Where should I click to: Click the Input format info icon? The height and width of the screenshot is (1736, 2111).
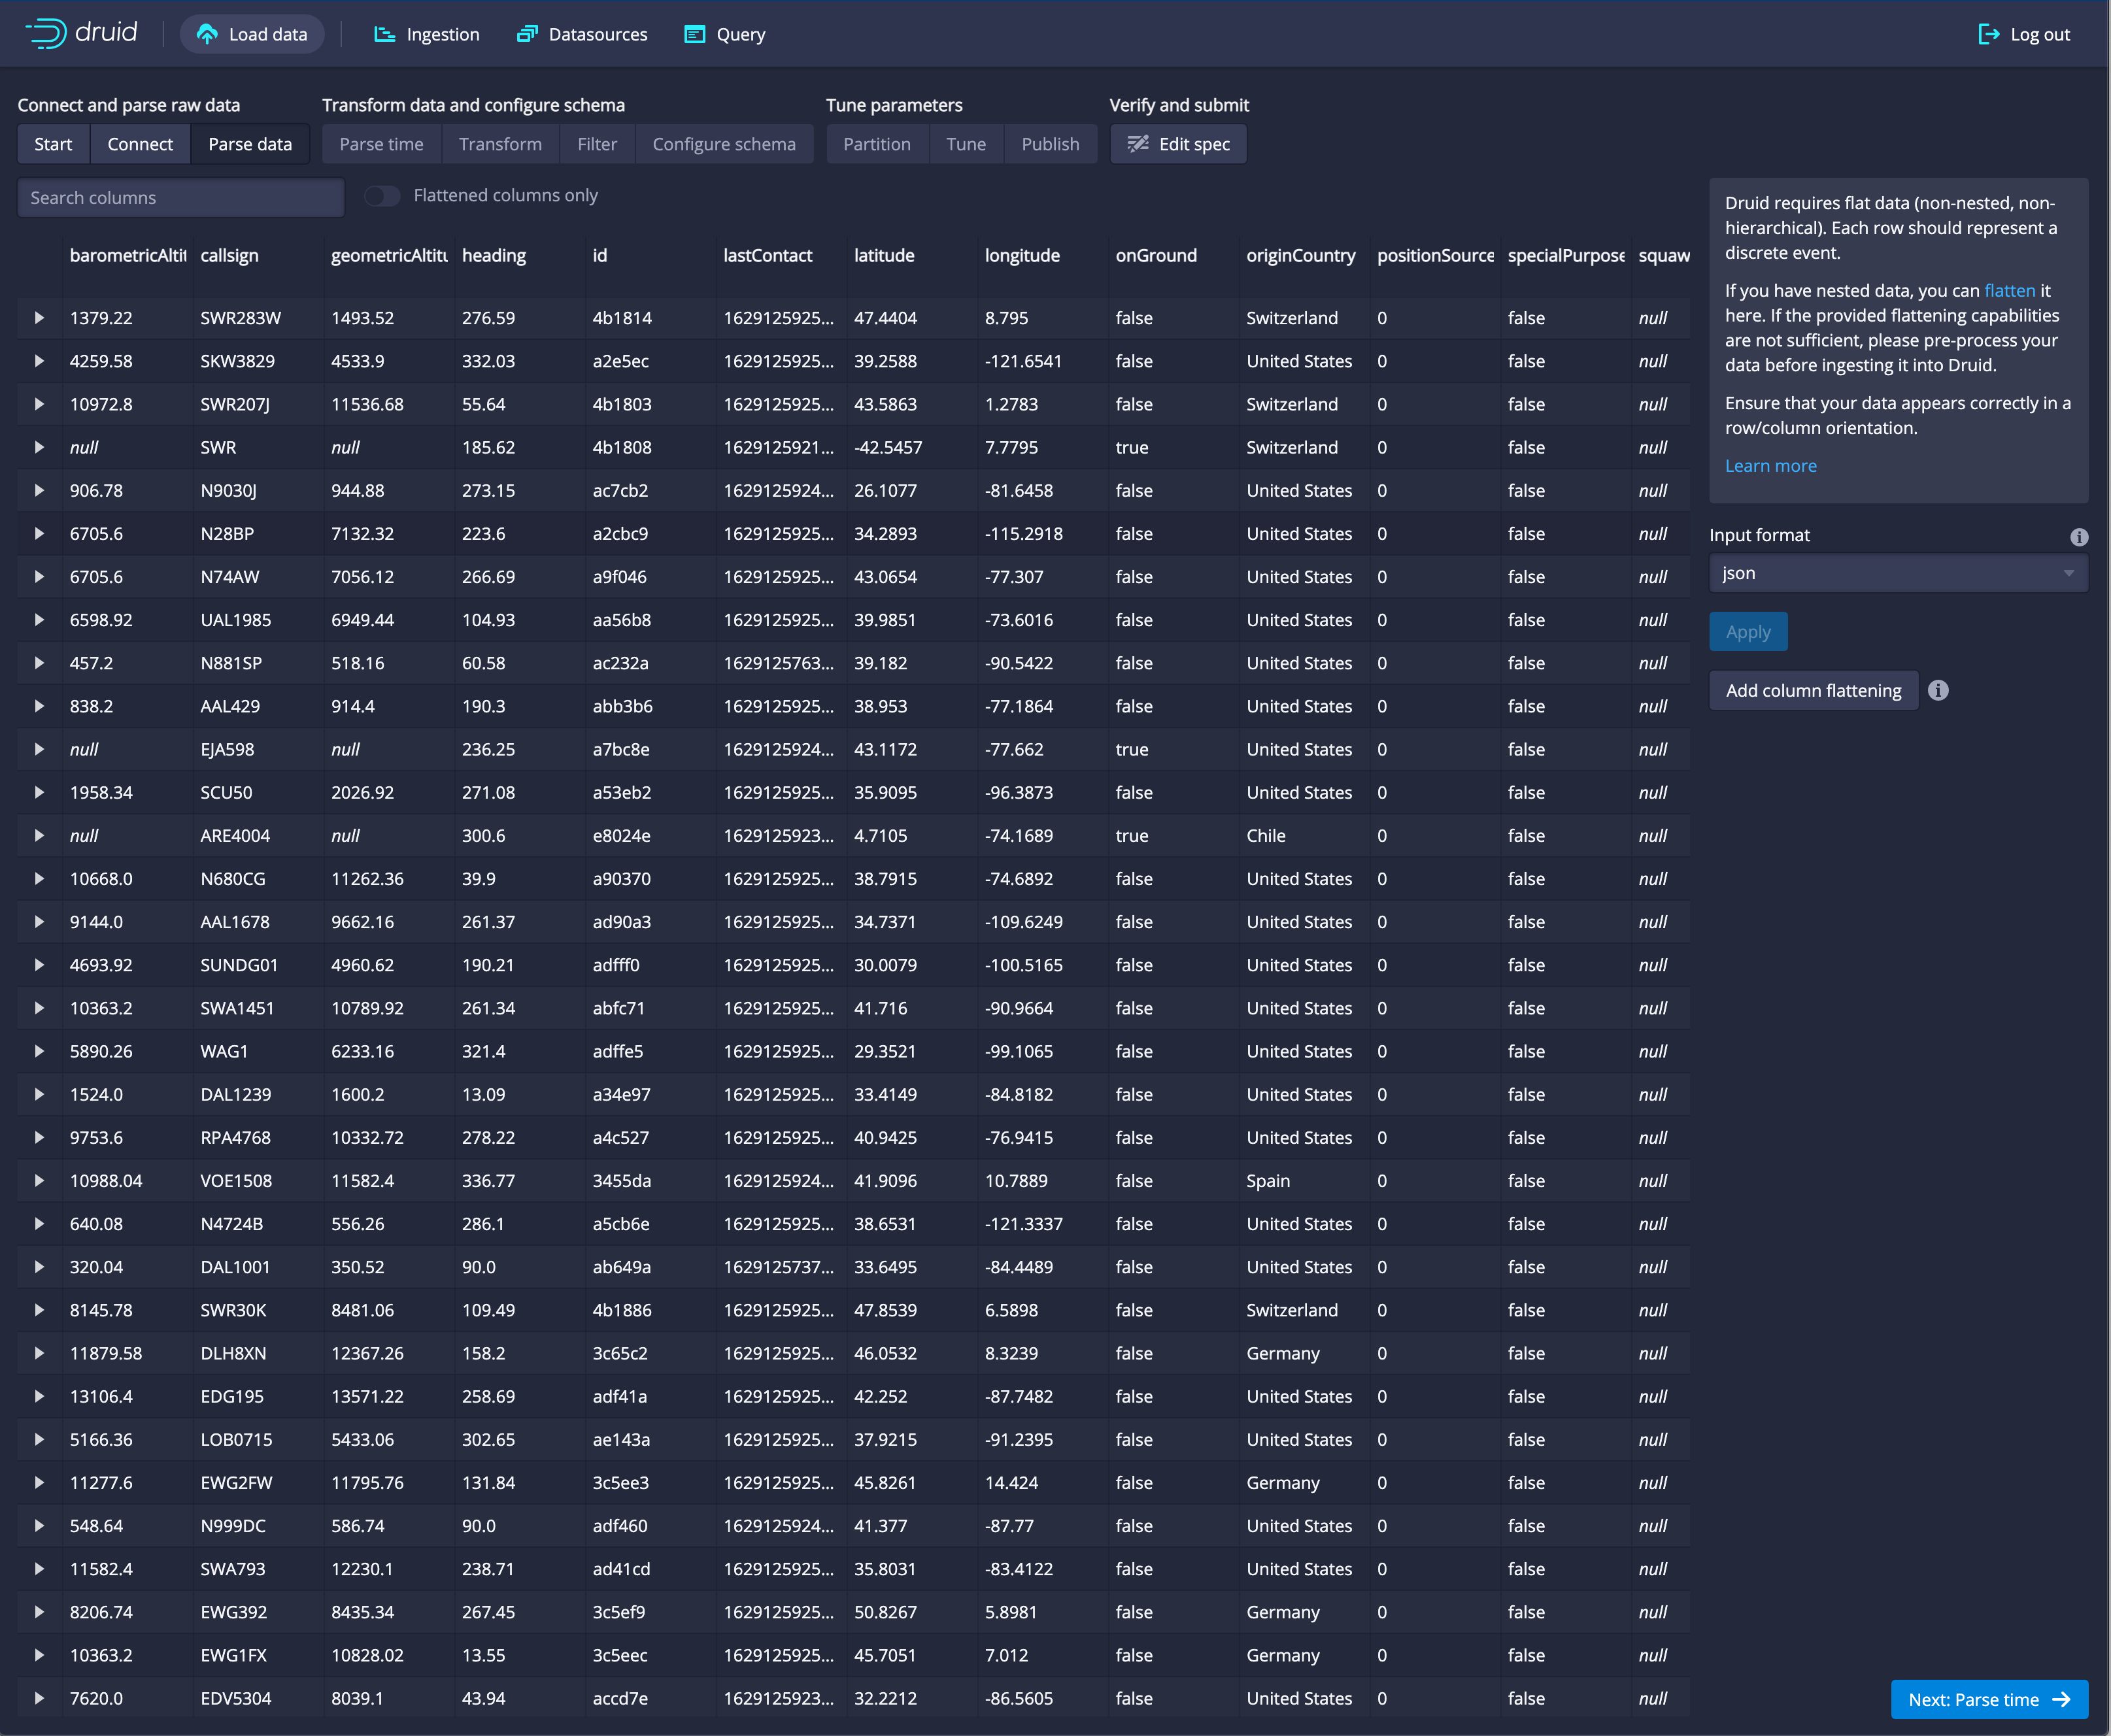(x=2079, y=537)
